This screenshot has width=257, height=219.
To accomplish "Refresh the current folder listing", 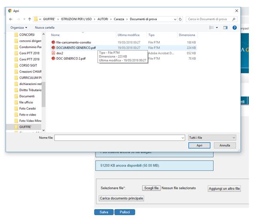I will (x=180, y=19).
